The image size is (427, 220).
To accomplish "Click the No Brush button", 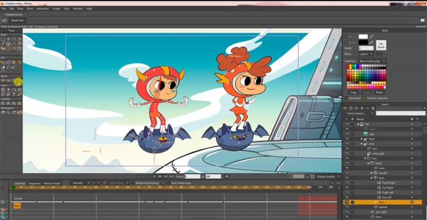I will [x=381, y=45].
